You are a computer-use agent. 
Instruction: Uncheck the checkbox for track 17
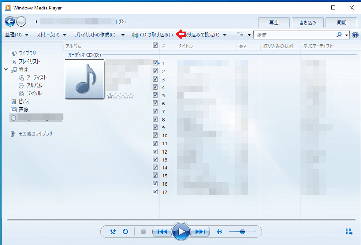[155, 191]
